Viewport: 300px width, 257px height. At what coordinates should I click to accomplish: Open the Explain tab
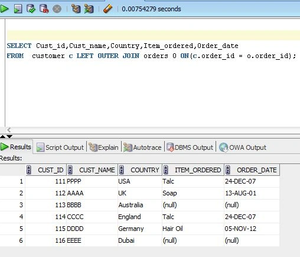[x=103, y=147]
